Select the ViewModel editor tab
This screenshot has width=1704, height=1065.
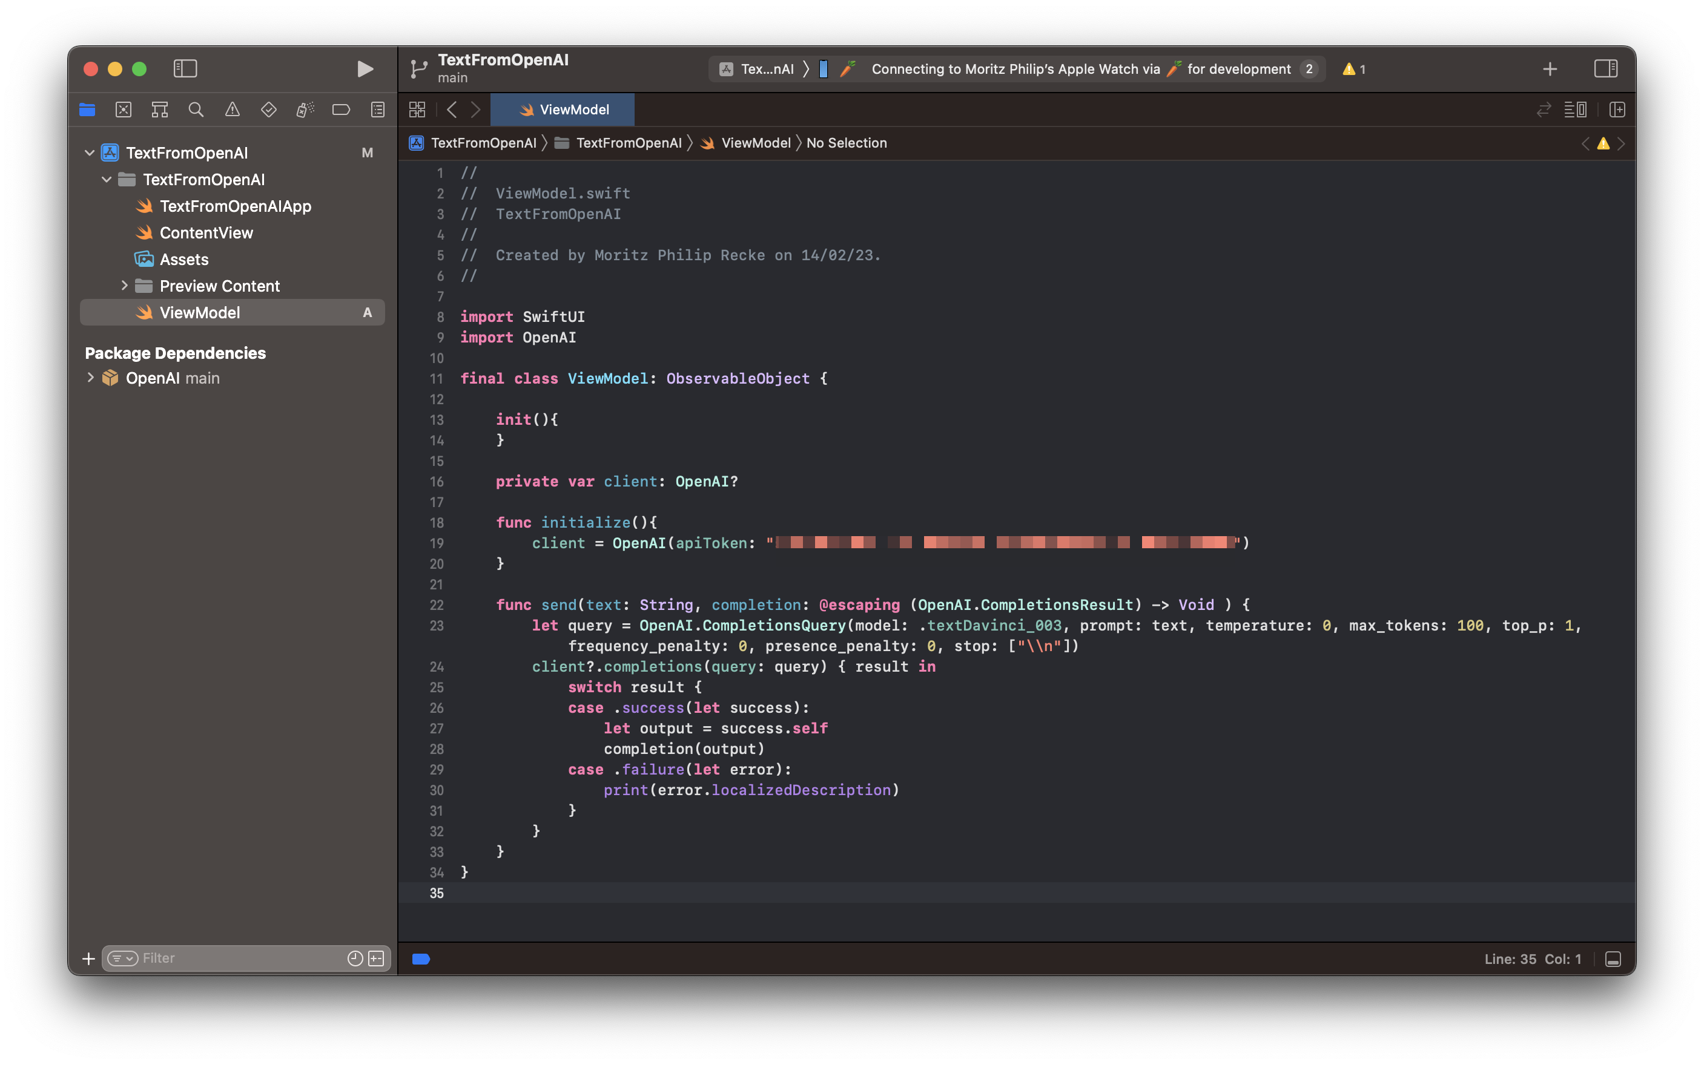[x=563, y=109]
